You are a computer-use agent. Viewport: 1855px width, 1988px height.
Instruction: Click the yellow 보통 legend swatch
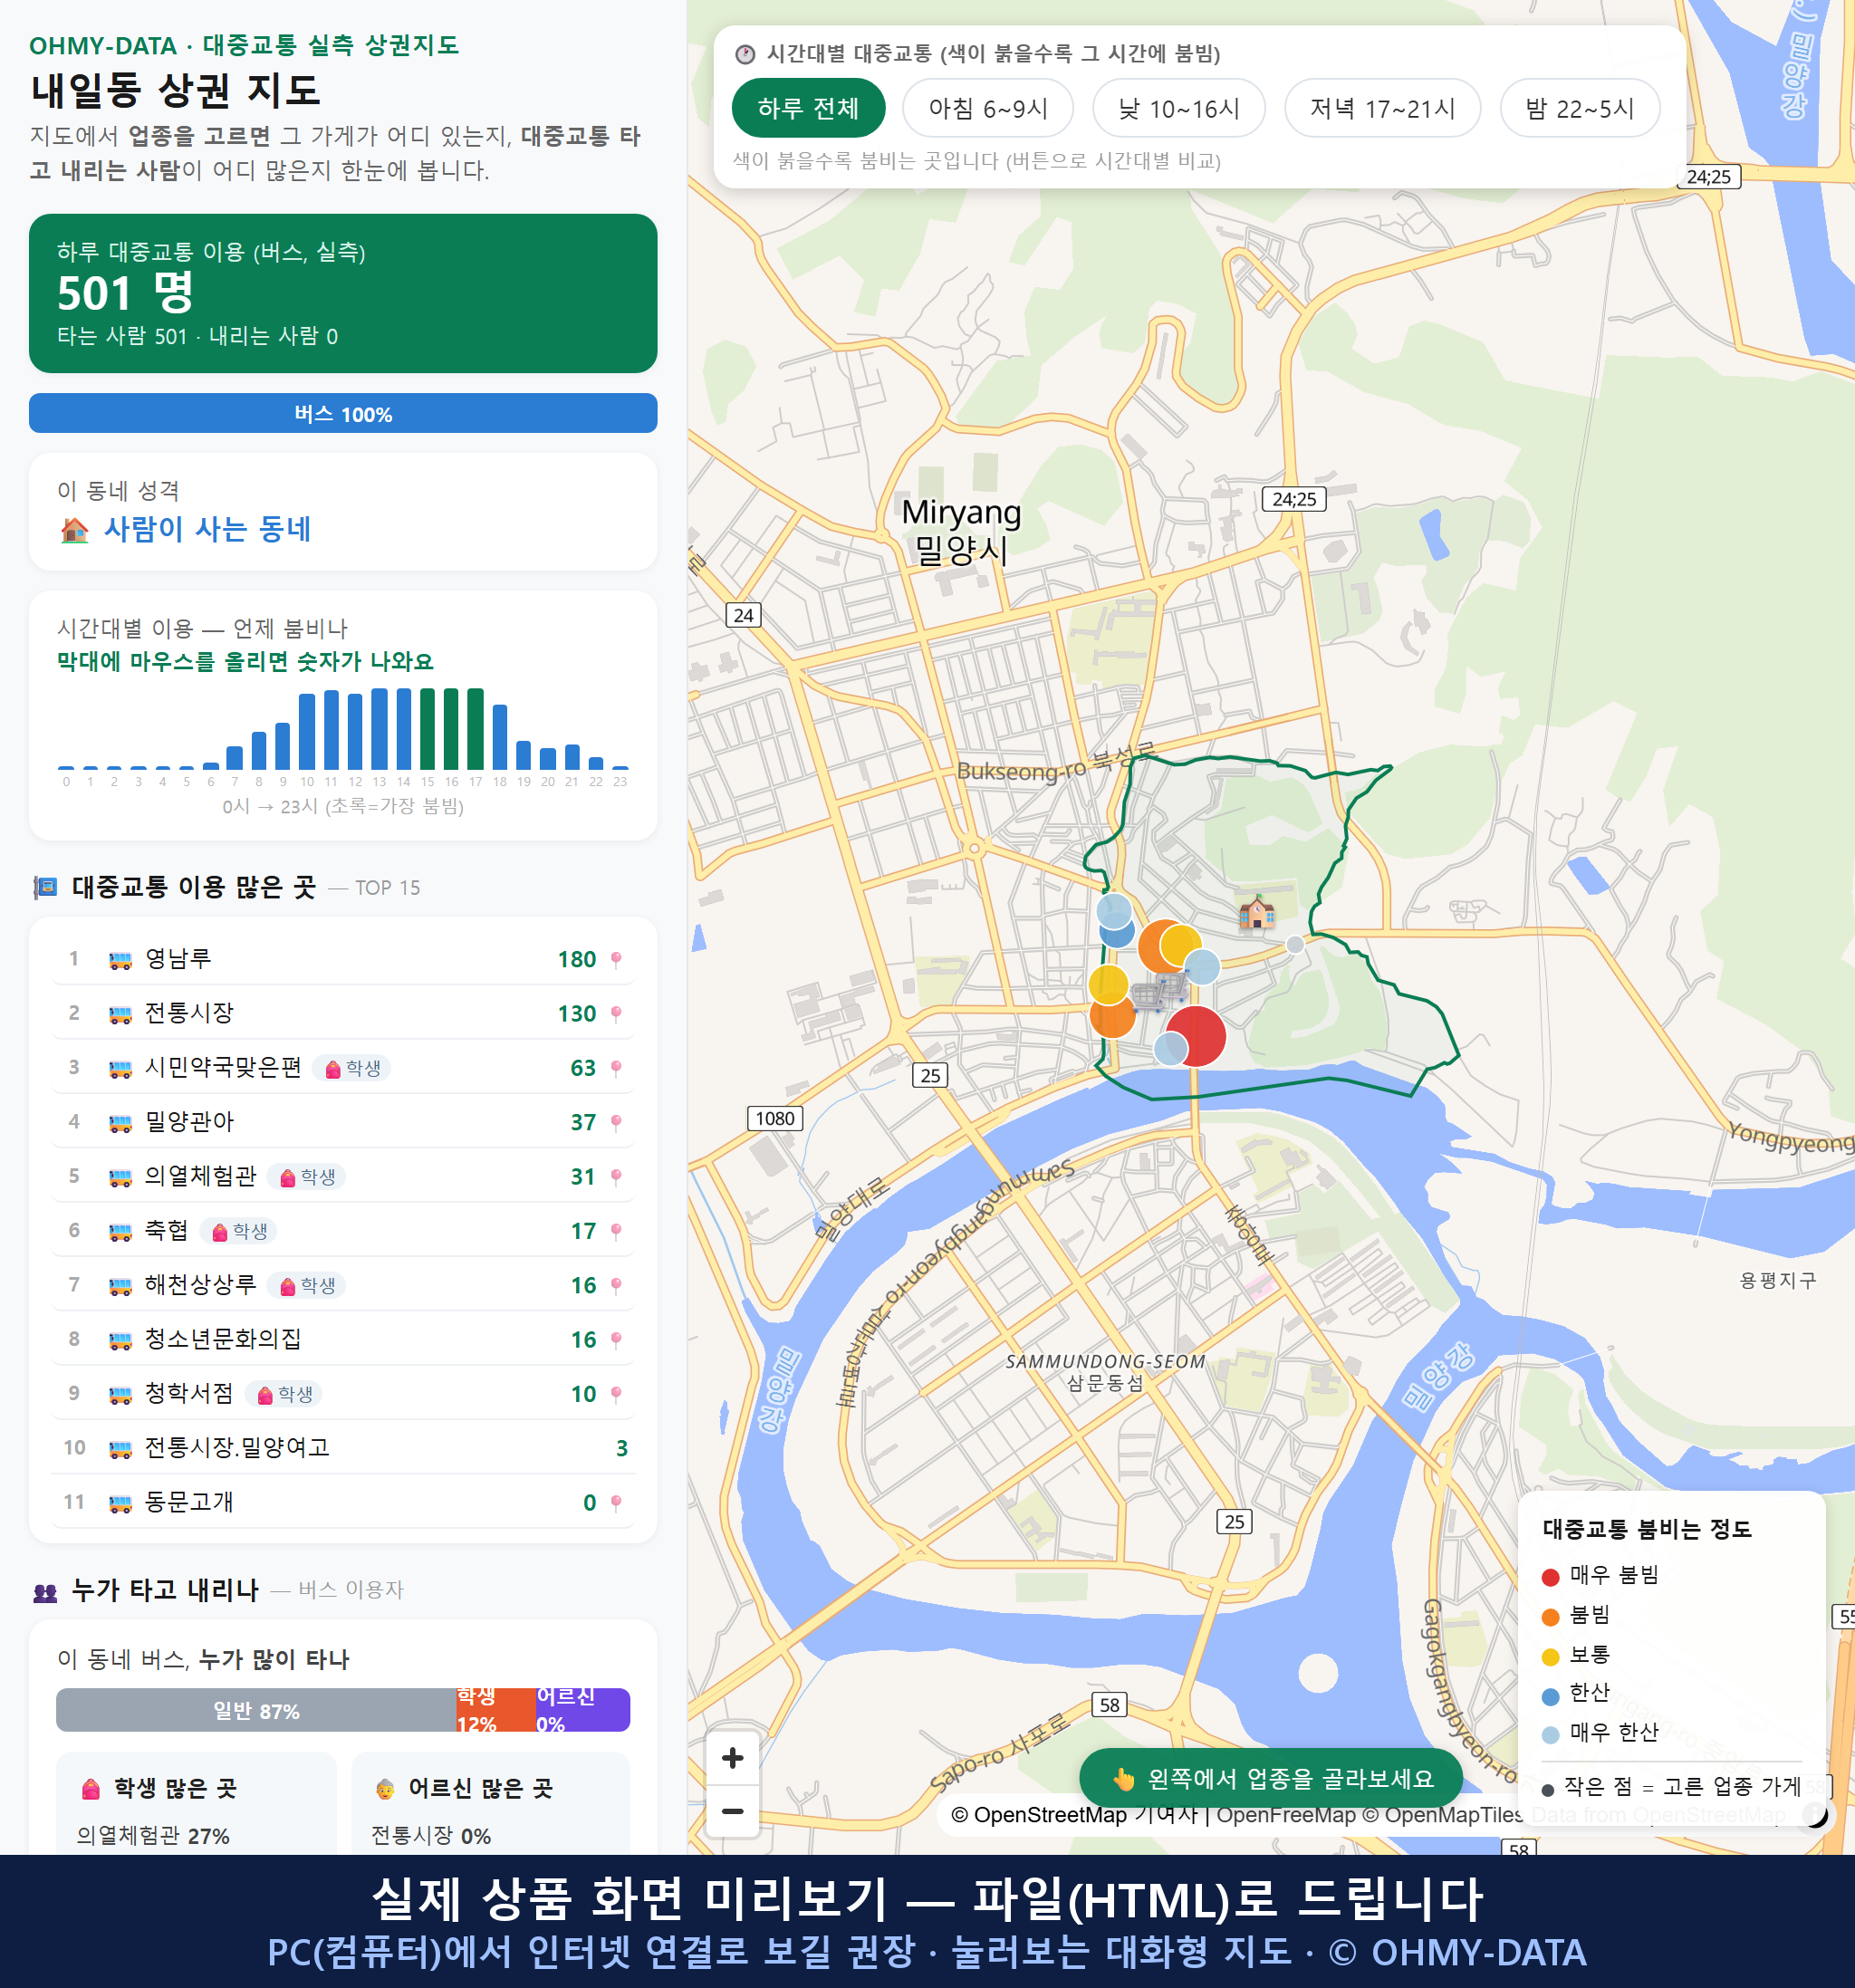pyautogui.click(x=1550, y=1657)
